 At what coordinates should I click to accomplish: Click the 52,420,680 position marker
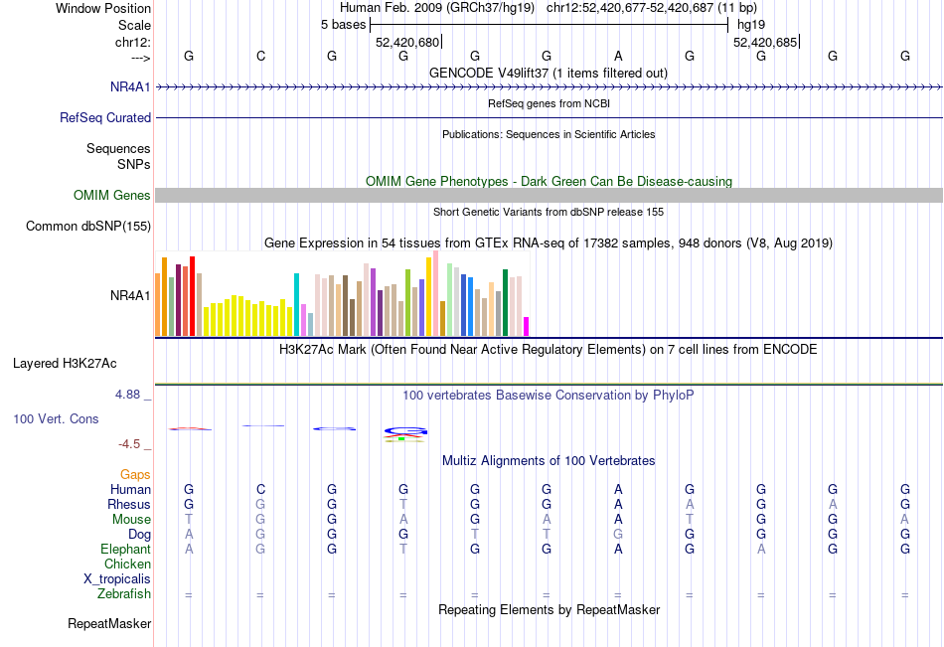[407, 42]
